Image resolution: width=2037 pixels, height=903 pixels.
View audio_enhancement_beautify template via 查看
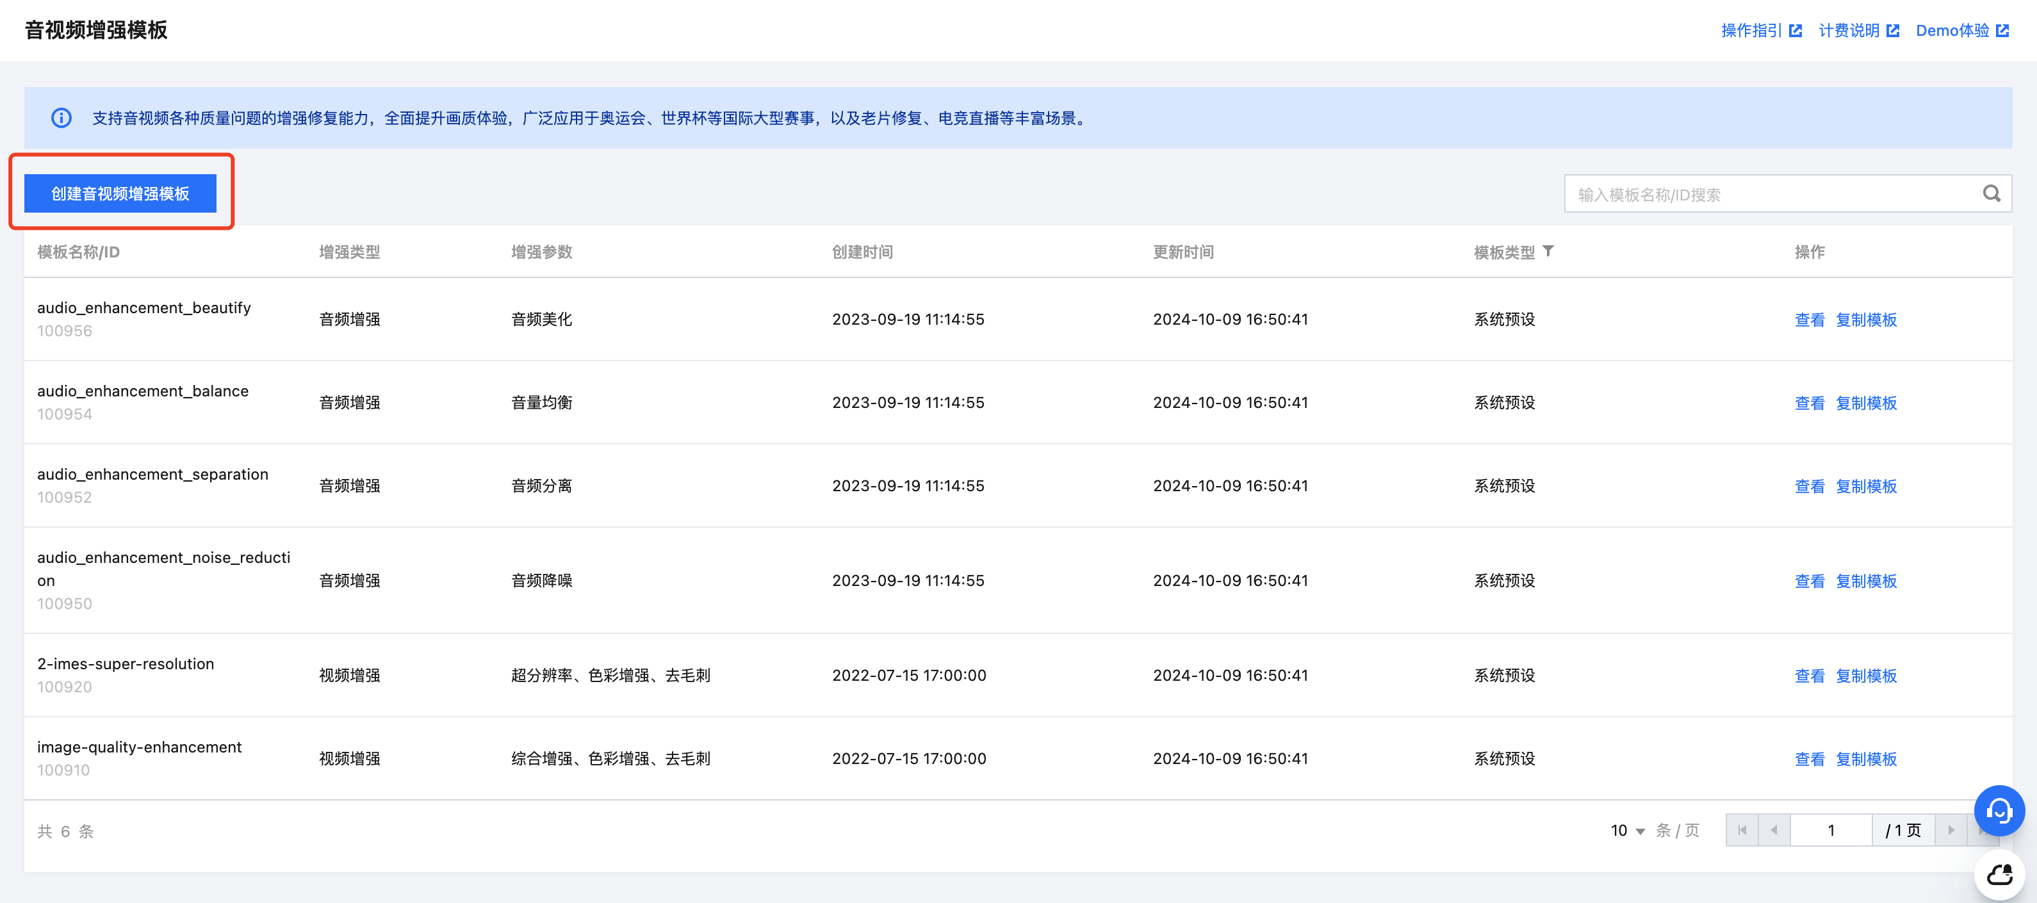pos(1809,320)
